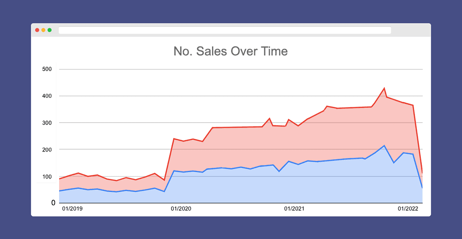Click the 200 y-axis label
Image resolution: width=462 pixels, height=239 pixels.
pos(47,149)
